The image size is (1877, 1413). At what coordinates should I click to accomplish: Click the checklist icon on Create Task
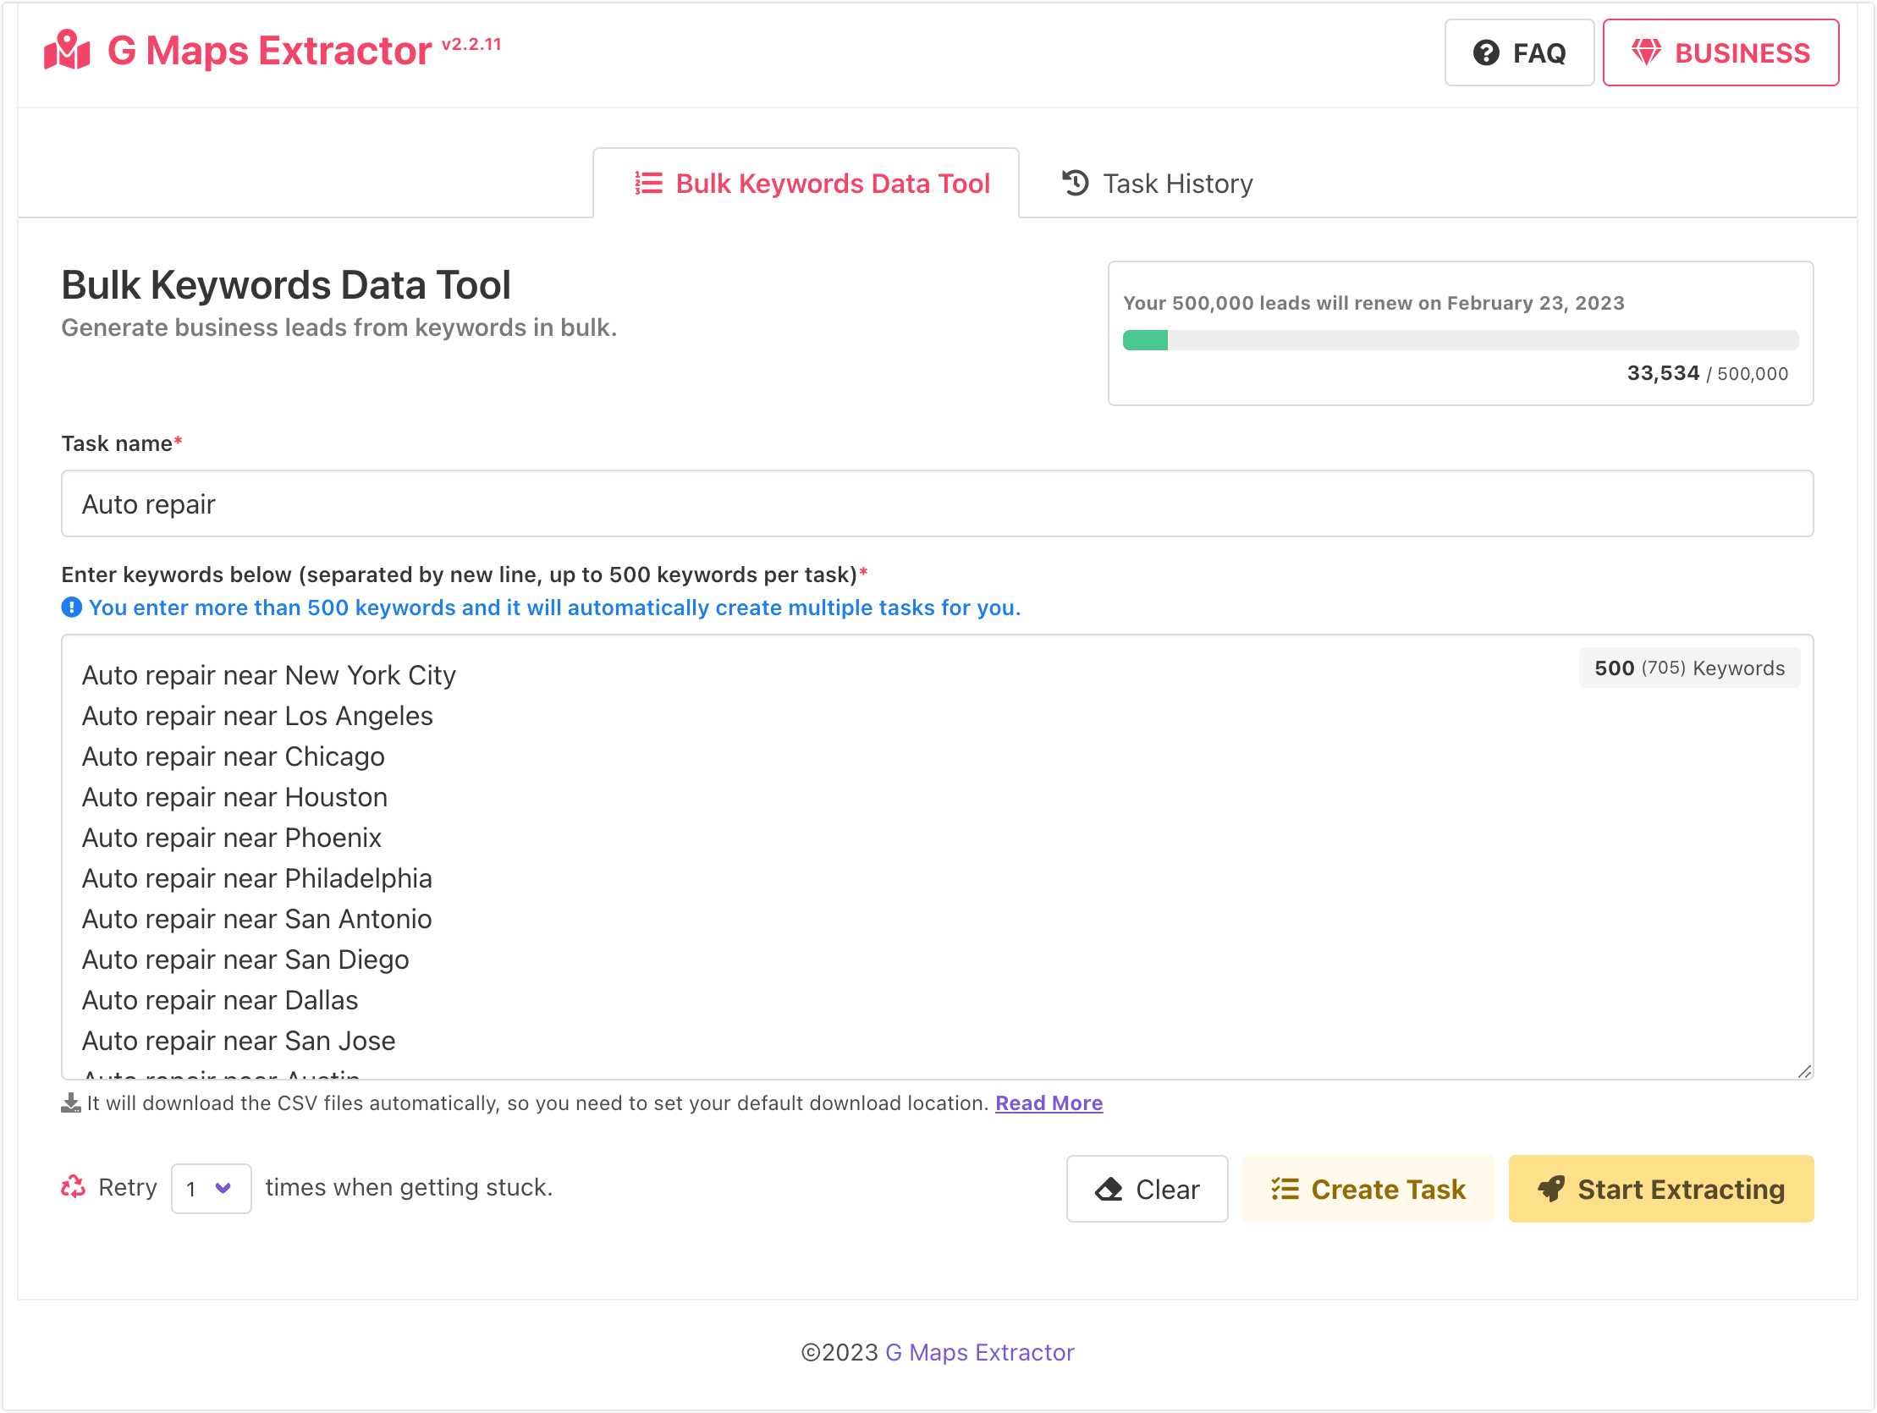(x=1285, y=1189)
